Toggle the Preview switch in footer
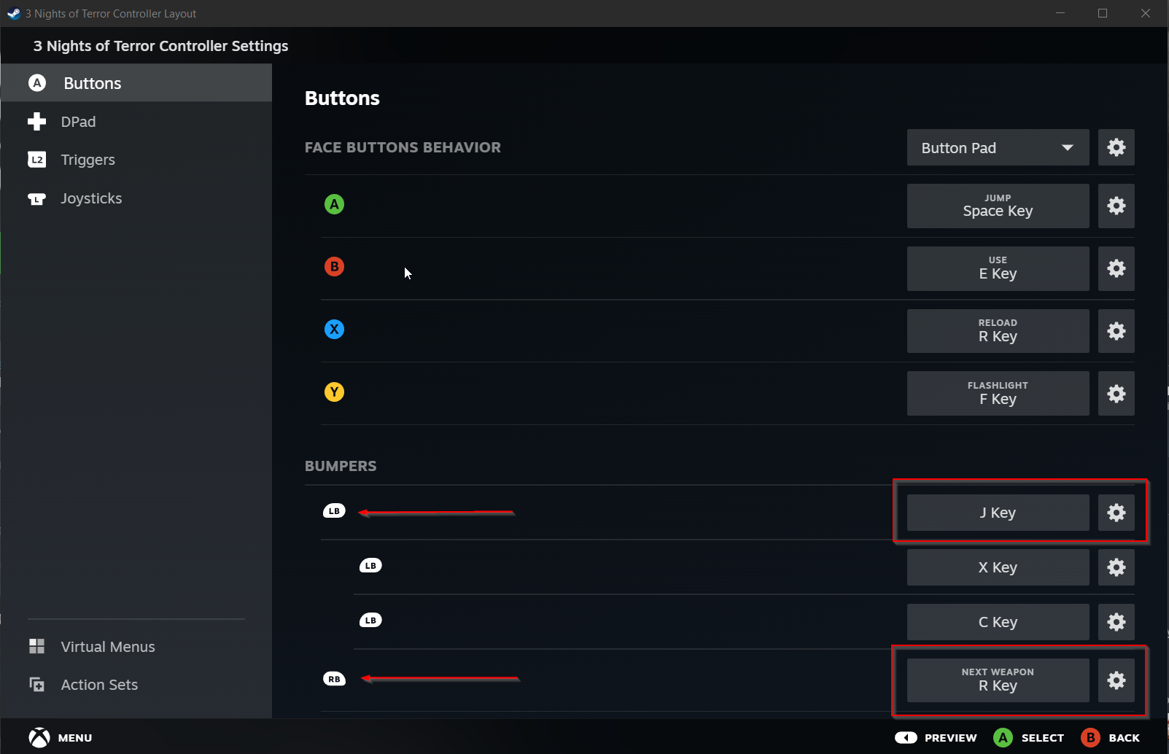 click(906, 738)
